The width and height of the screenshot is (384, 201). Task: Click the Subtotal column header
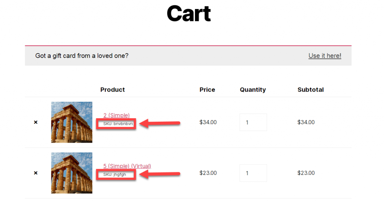pos(310,90)
